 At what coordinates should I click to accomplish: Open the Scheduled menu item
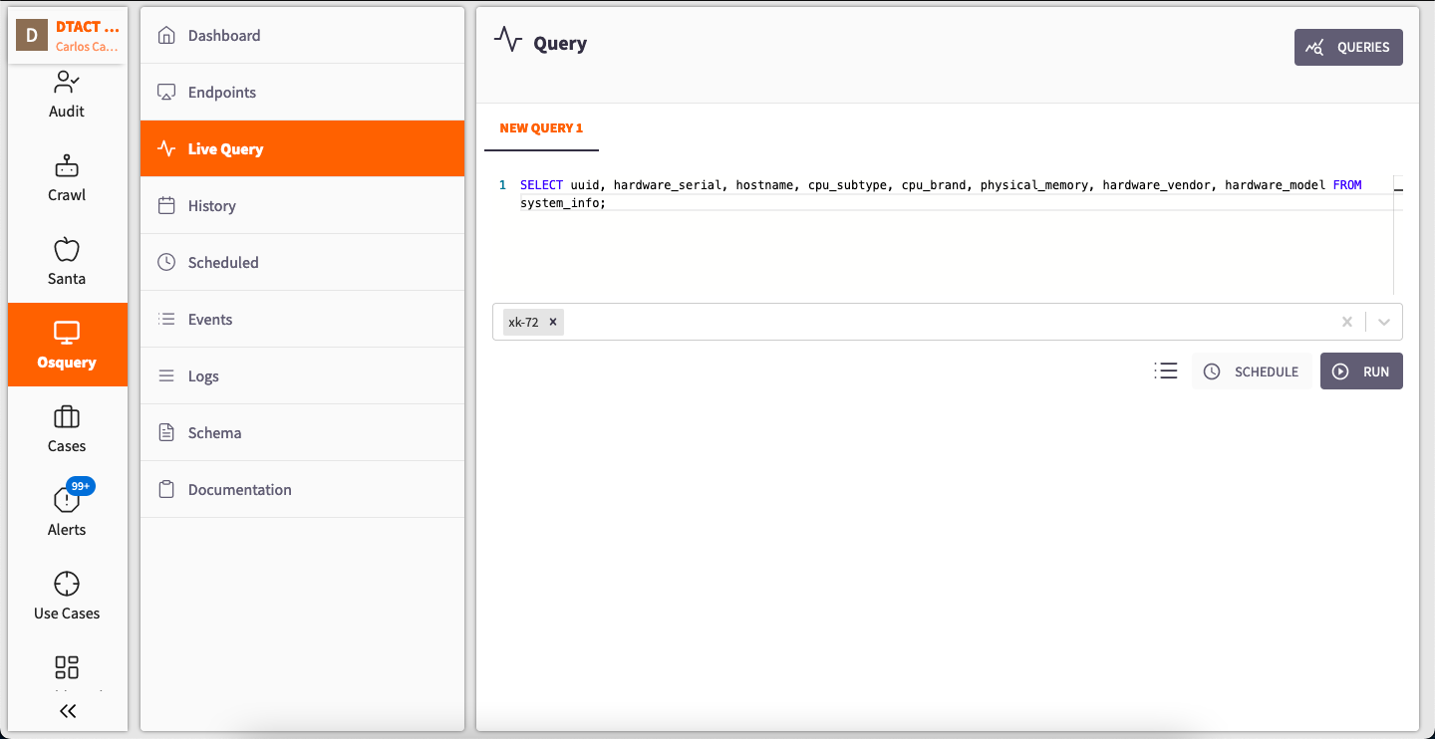point(302,263)
